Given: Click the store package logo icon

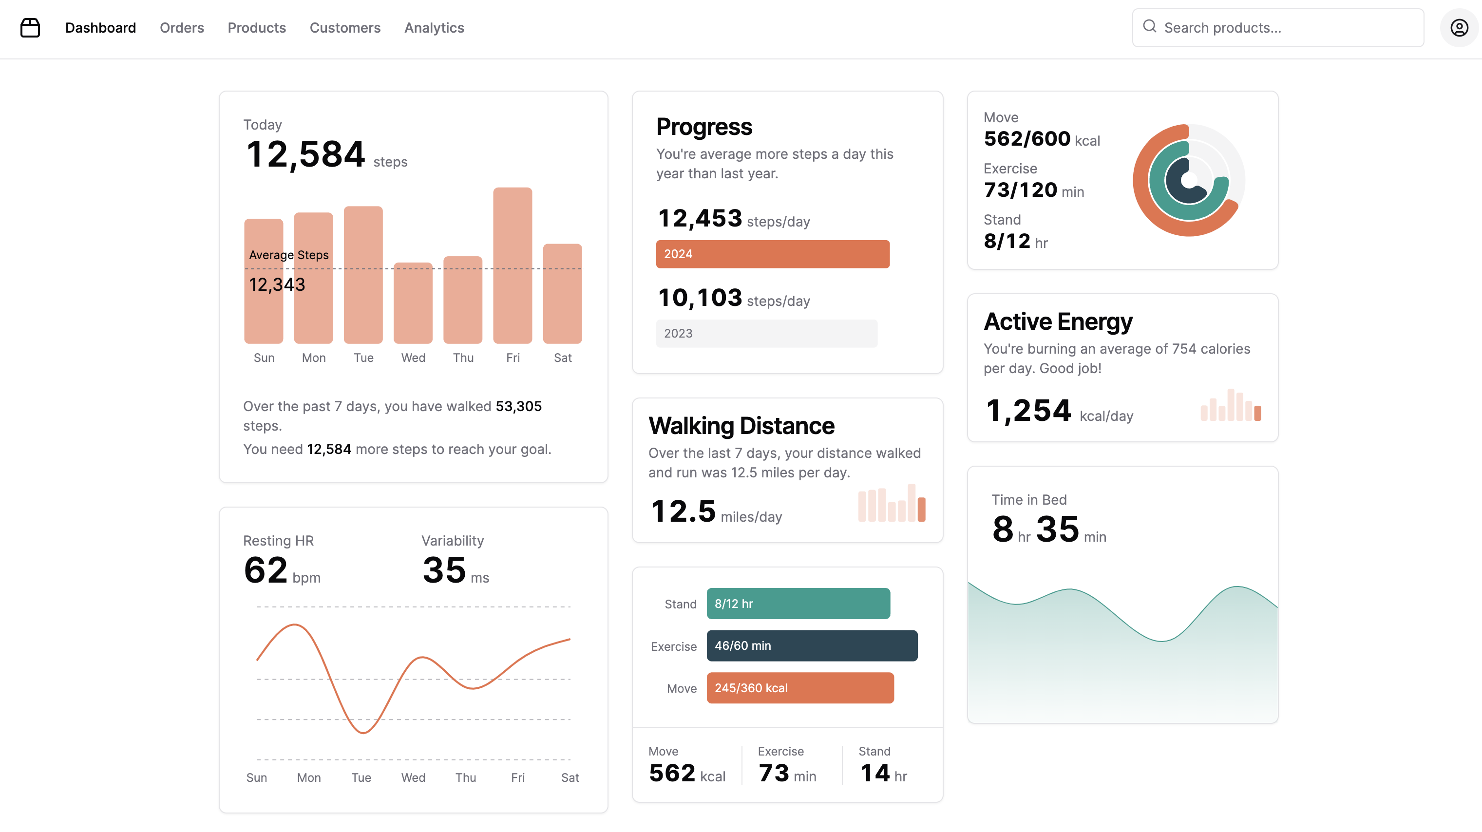Looking at the screenshot, I should (x=30, y=28).
